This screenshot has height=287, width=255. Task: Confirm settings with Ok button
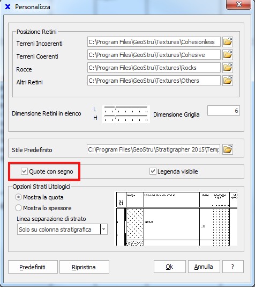pos(170,267)
